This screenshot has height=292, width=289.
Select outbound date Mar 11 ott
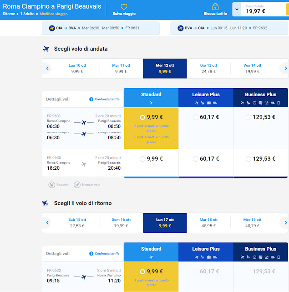point(121,68)
